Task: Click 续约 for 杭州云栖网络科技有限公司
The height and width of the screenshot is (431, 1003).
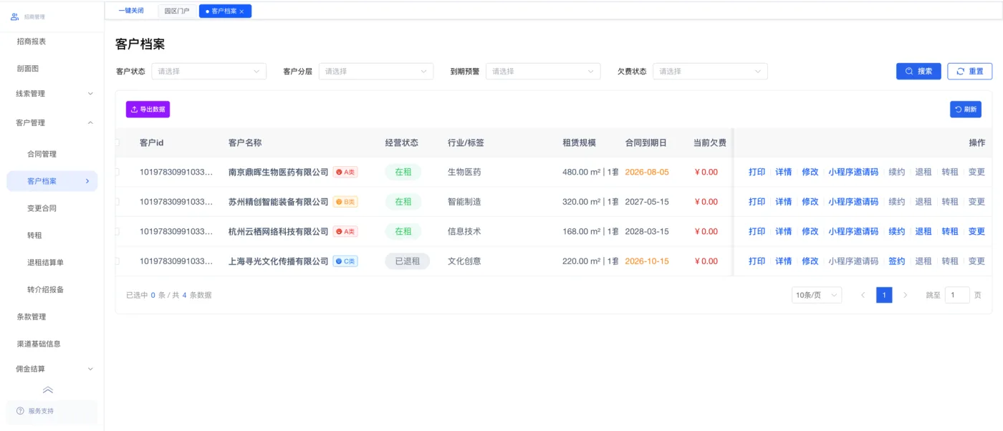Action: tap(897, 232)
